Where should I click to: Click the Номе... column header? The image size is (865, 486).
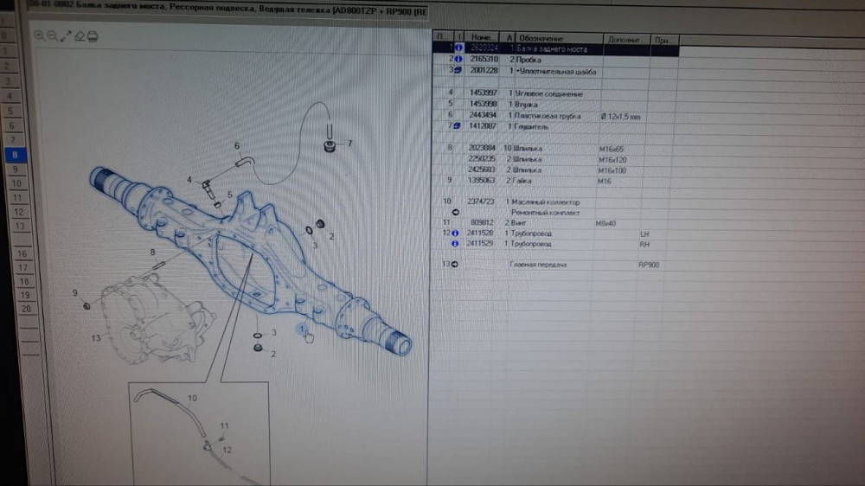coord(483,39)
